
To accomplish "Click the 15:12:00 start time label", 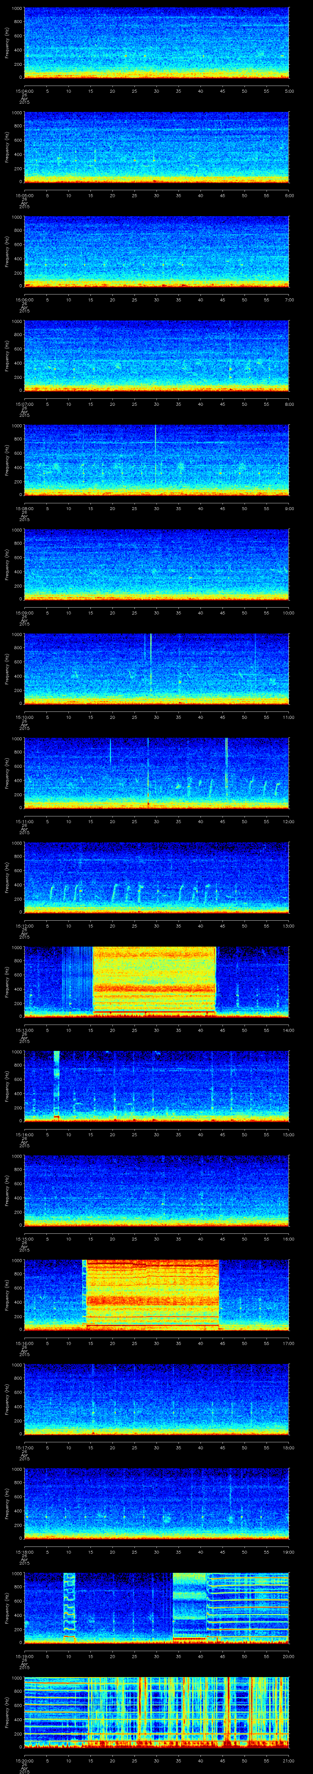I will click(x=24, y=926).
